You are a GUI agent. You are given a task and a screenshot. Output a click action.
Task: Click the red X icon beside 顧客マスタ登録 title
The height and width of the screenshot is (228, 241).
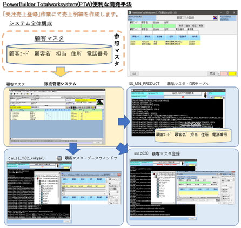point(215,18)
